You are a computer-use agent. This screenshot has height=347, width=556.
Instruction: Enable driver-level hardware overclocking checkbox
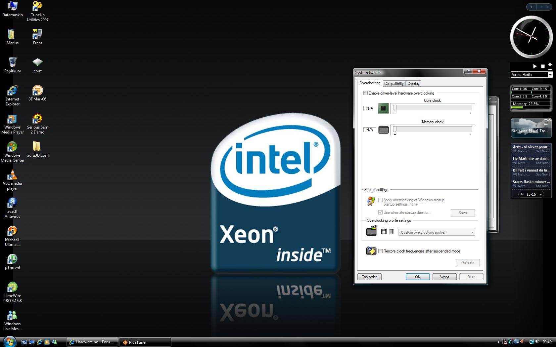click(x=365, y=93)
